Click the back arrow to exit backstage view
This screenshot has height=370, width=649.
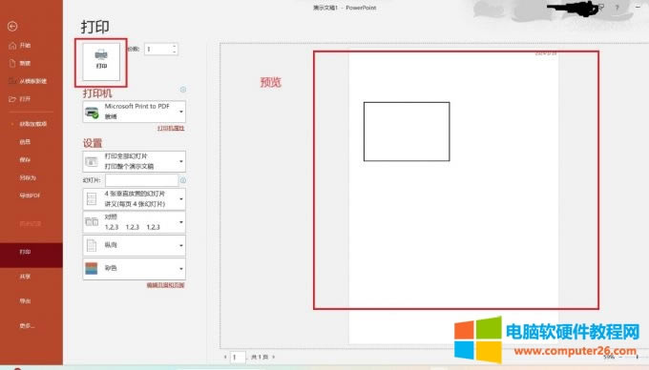[12, 27]
